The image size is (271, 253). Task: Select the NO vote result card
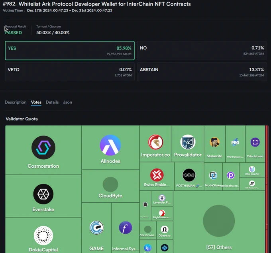coord(202,51)
